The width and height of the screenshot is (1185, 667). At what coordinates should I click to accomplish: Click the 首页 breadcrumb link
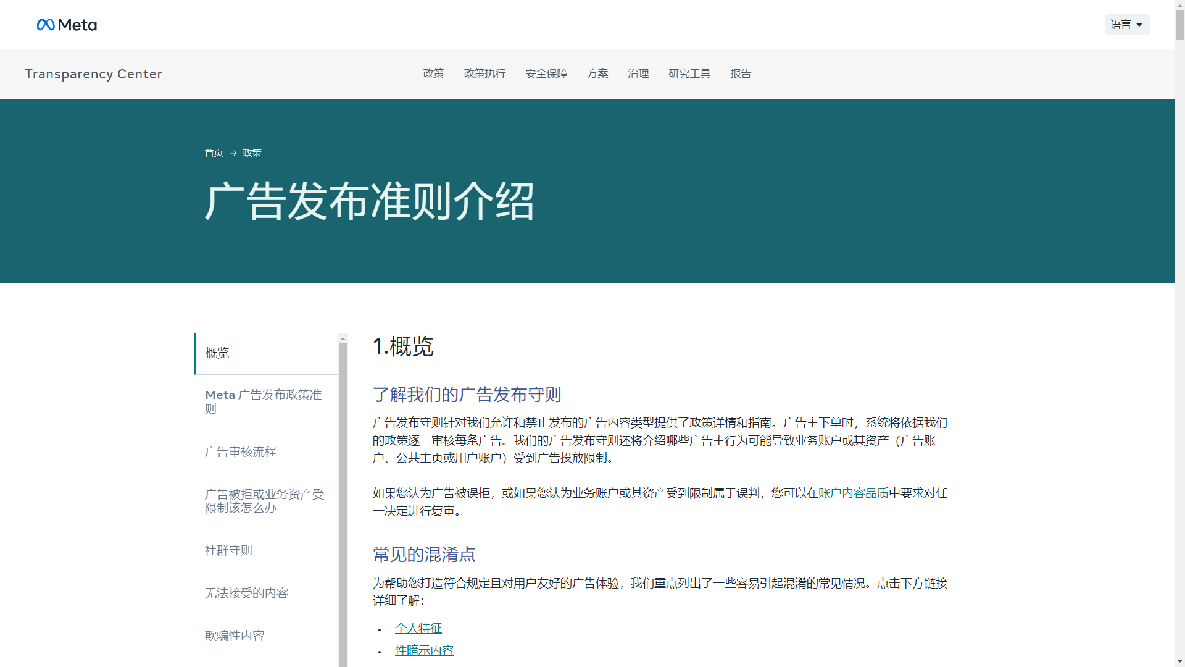pyautogui.click(x=214, y=153)
